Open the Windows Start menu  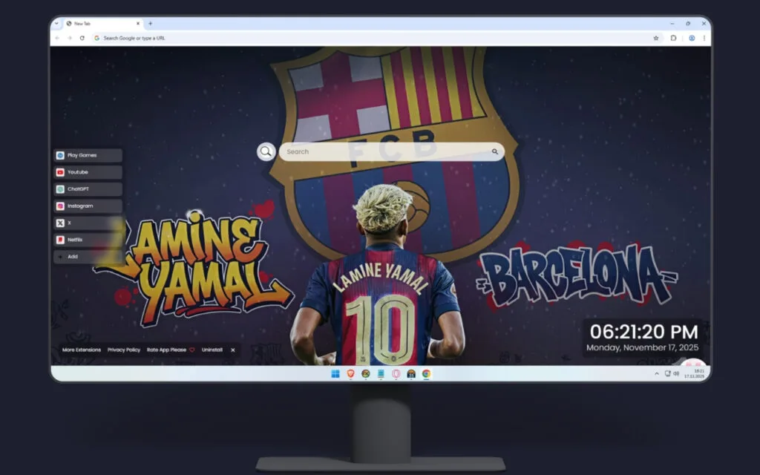[335, 374]
